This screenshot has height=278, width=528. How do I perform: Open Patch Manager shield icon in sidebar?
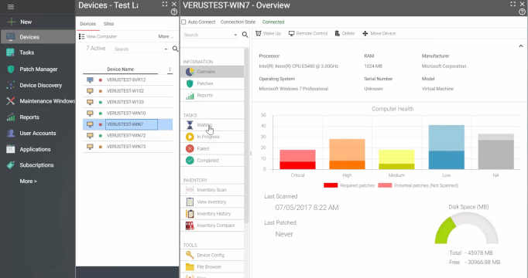pyautogui.click(x=11, y=69)
